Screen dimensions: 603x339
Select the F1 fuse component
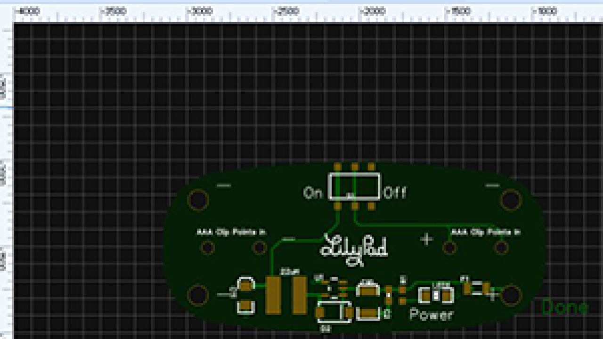476,287
